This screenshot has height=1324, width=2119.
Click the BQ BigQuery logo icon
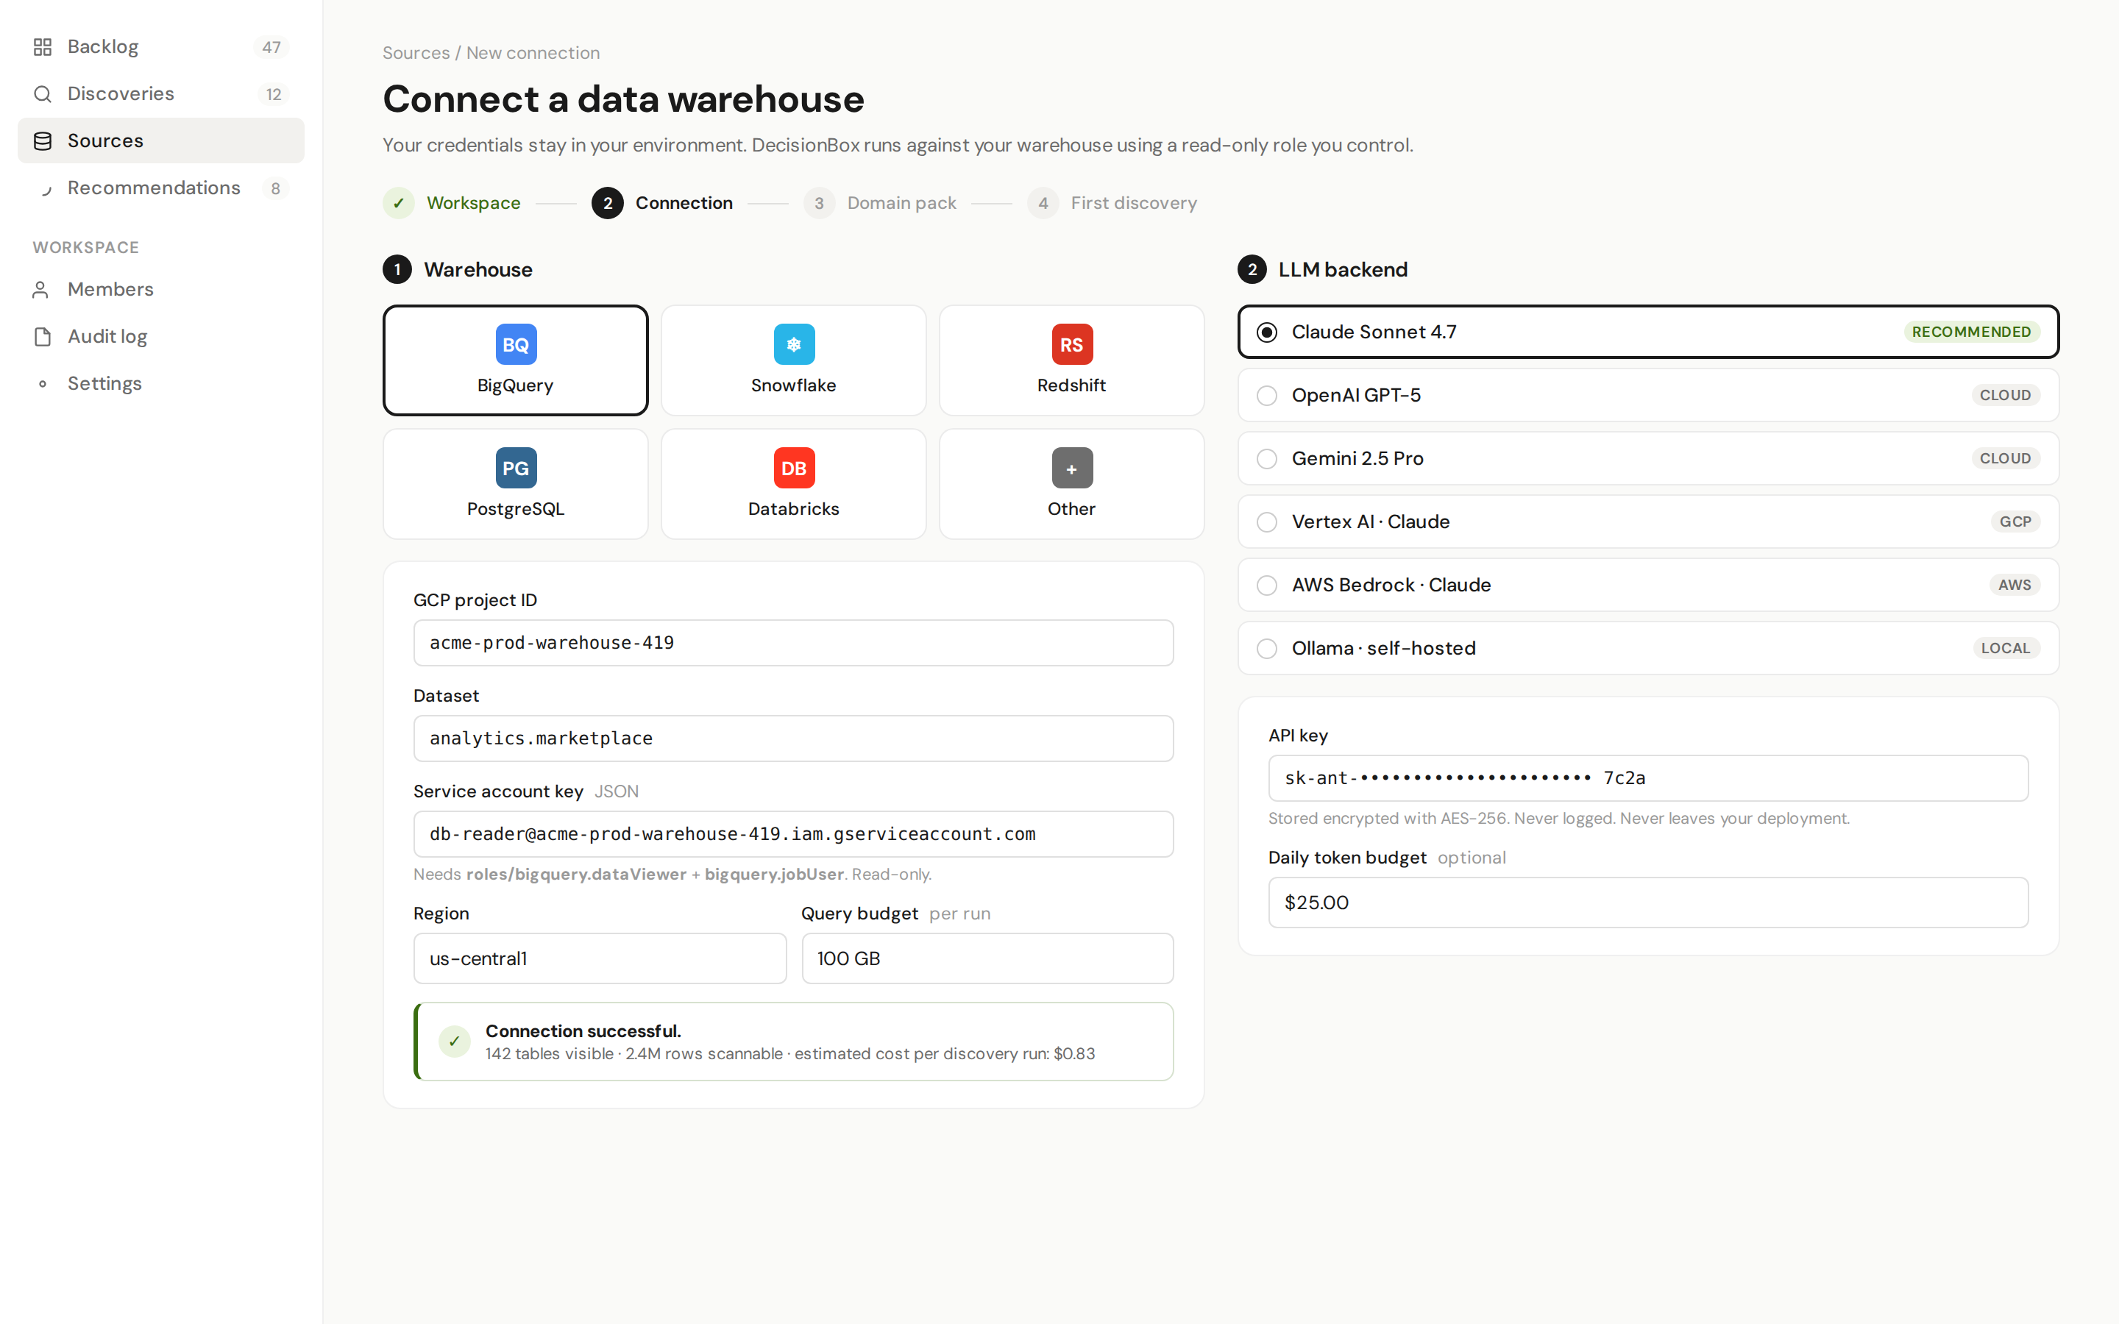[516, 345]
